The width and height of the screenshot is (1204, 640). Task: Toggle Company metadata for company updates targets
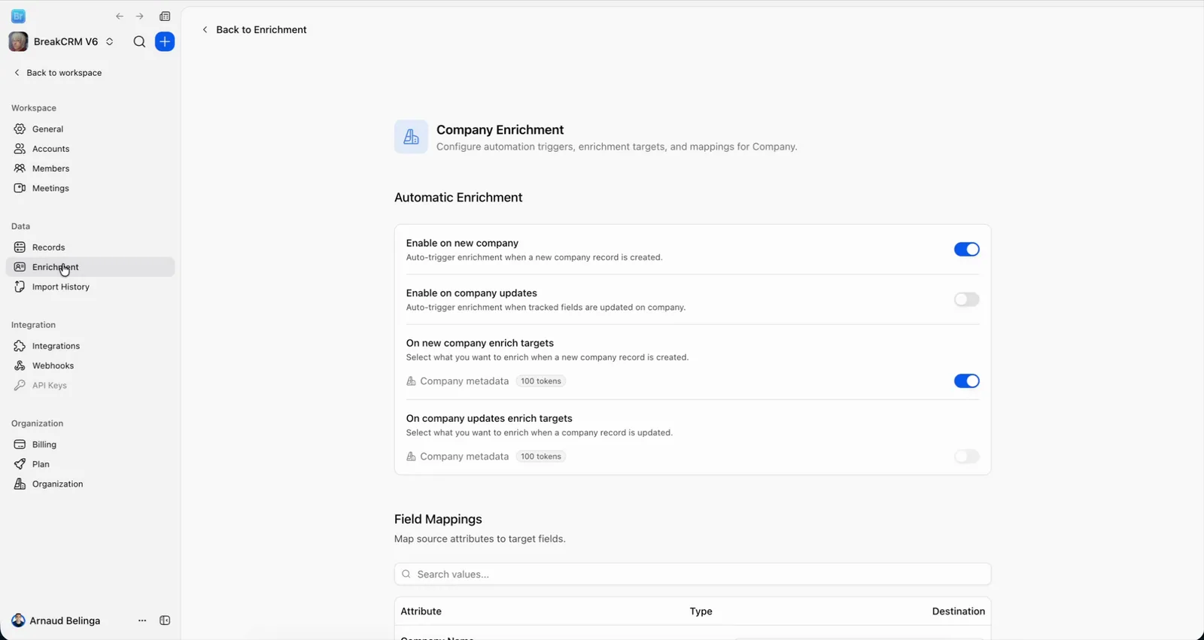pyautogui.click(x=966, y=456)
